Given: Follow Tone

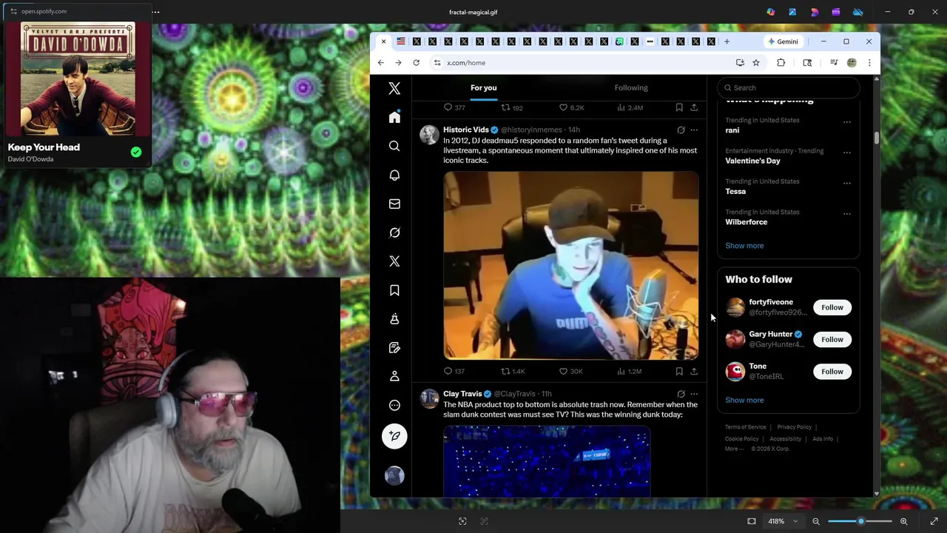Looking at the screenshot, I should tap(832, 372).
